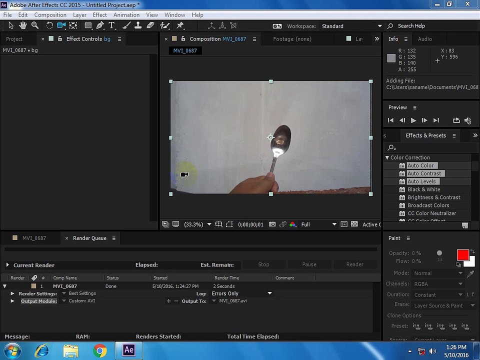Screen dimensions: 480x360
Task: Click the Play button in Preview
Action: [x=413, y=120]
